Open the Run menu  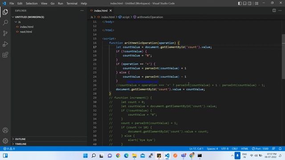[x=61, y=4]
